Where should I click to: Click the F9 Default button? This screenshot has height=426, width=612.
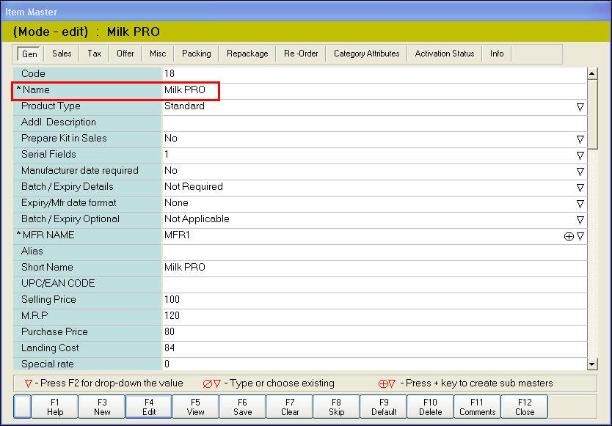tap(384, 407)
